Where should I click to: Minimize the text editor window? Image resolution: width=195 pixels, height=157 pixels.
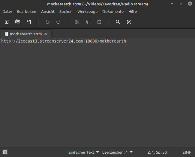pos(172,4)
